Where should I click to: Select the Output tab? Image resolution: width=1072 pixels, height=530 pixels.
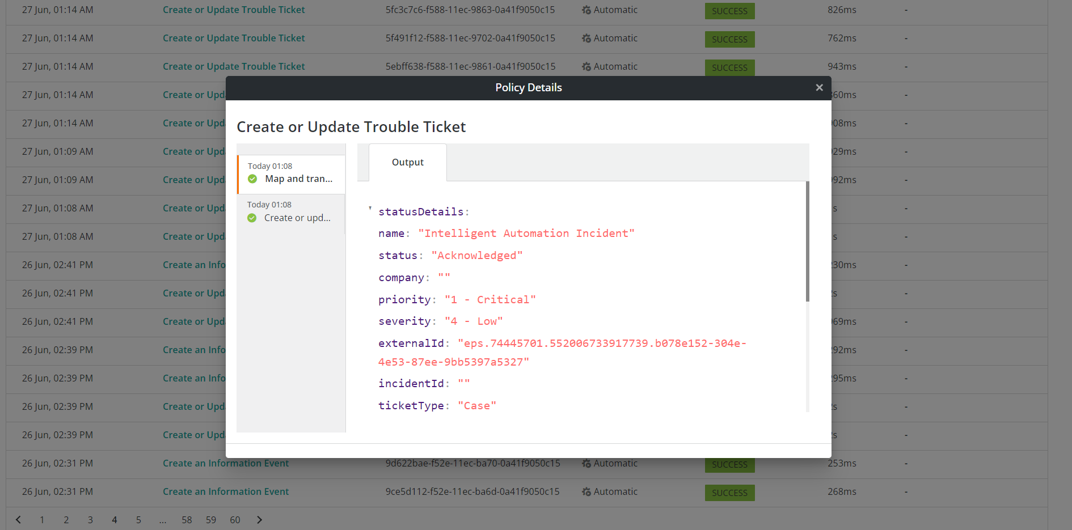(407, 162)
